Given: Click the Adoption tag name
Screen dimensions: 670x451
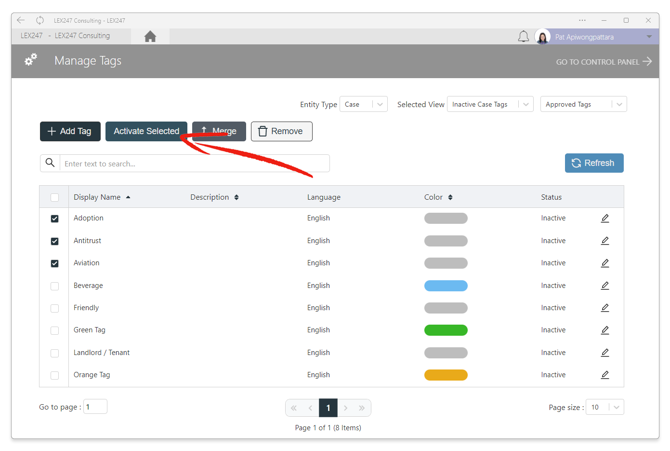Looking at the screenshot, I should (89, 218).
